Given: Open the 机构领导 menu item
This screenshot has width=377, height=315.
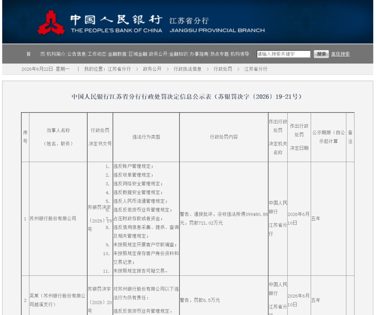Looking at the screenshot, I should tap(240, 54).
